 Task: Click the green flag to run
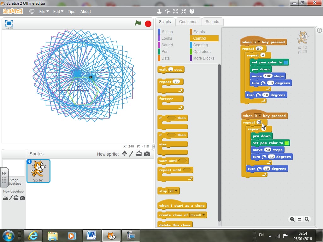coord(138,23)
